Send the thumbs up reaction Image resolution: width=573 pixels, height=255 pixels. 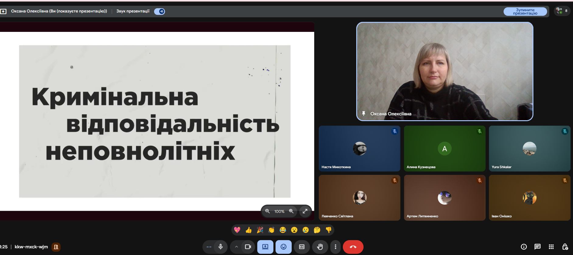click(248, 230)
